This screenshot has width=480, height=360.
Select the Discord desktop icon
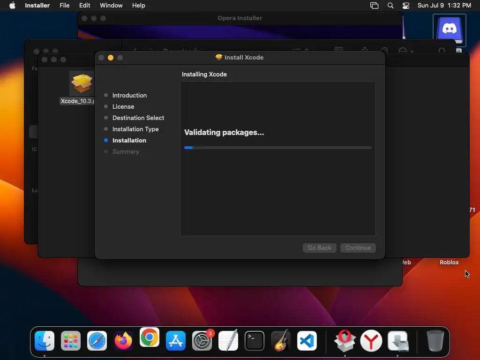pos(450,30)
